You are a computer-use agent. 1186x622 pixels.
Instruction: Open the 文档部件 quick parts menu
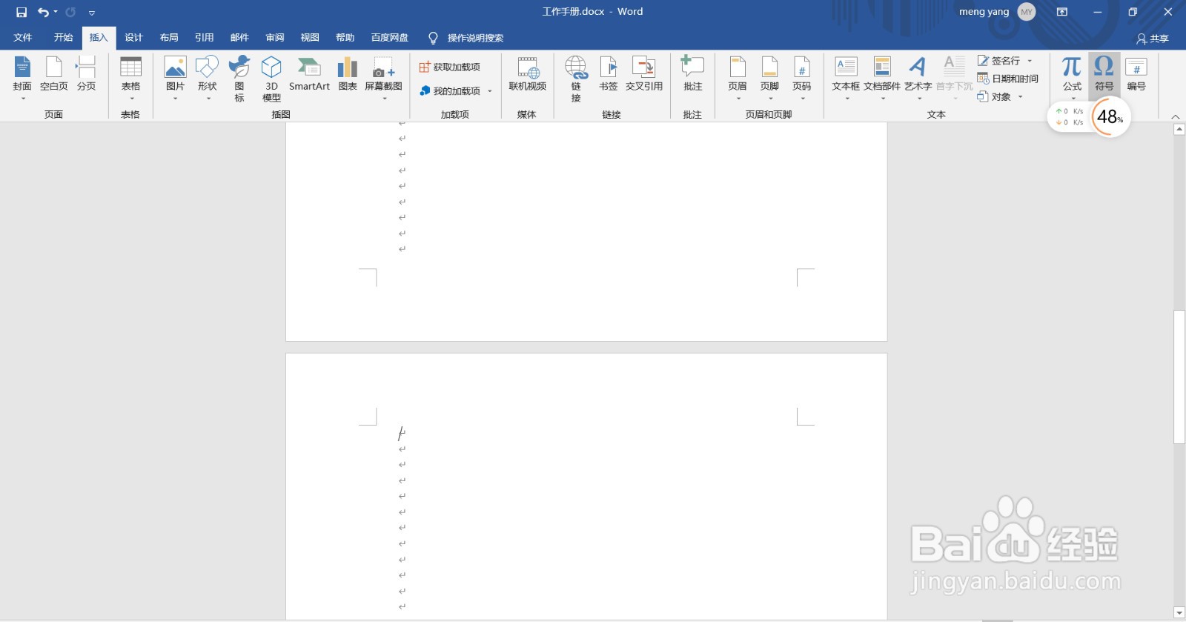882,78
